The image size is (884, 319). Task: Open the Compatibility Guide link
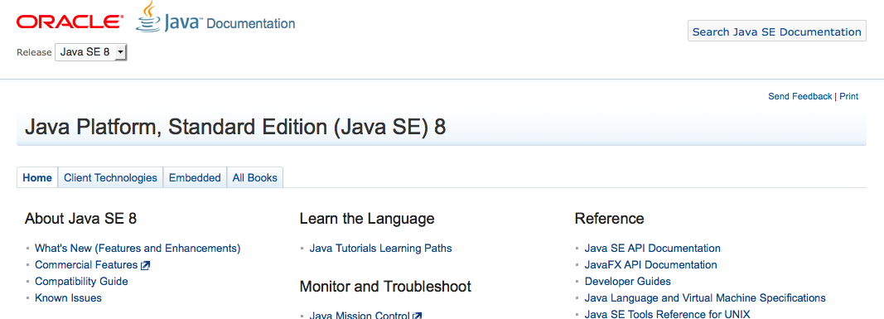pos(81,281)
